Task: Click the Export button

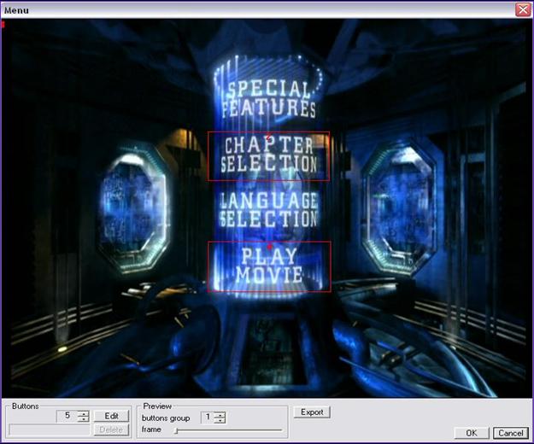Action: [x=312, y=412]
